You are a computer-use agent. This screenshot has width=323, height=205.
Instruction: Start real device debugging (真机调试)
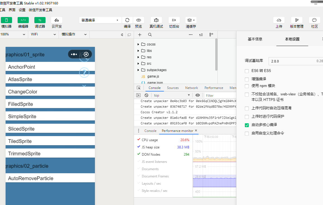[x=156, y=20]
